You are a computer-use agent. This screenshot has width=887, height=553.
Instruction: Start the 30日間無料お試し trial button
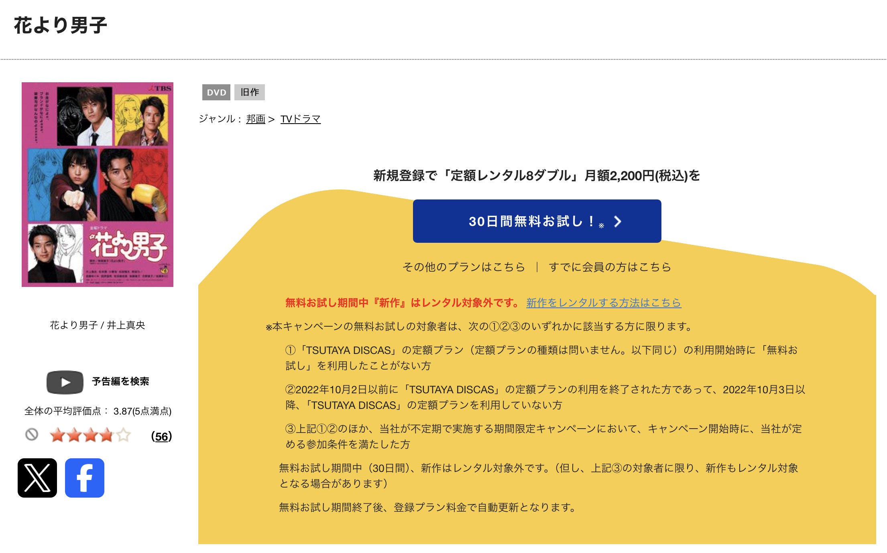537,221
